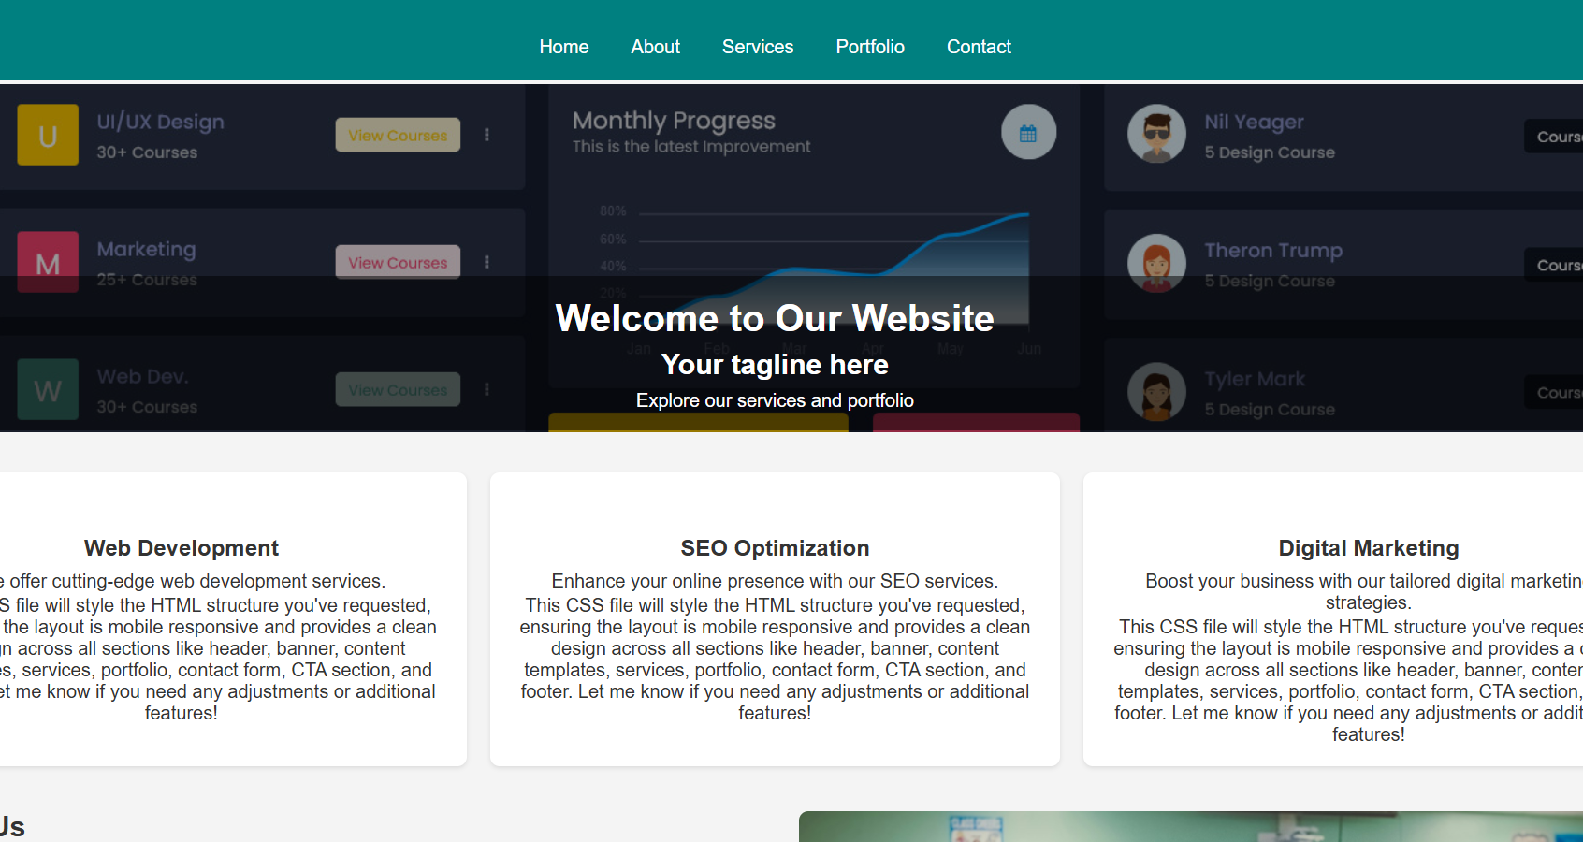The height and width of the screenshot is (842, 1583).
Task: Click the UI/UX Design course title
Action: 161,122
